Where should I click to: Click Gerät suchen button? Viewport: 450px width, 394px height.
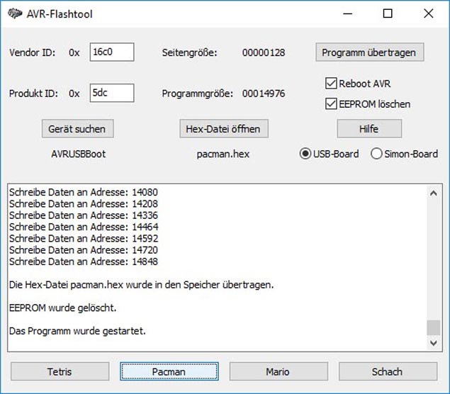77,128
